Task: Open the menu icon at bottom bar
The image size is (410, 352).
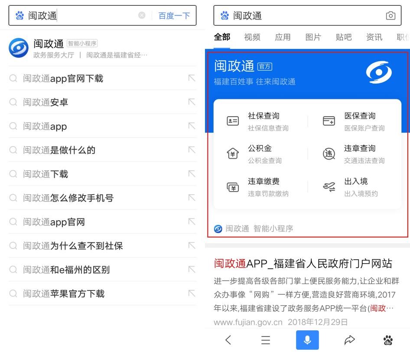Action: 266,340
